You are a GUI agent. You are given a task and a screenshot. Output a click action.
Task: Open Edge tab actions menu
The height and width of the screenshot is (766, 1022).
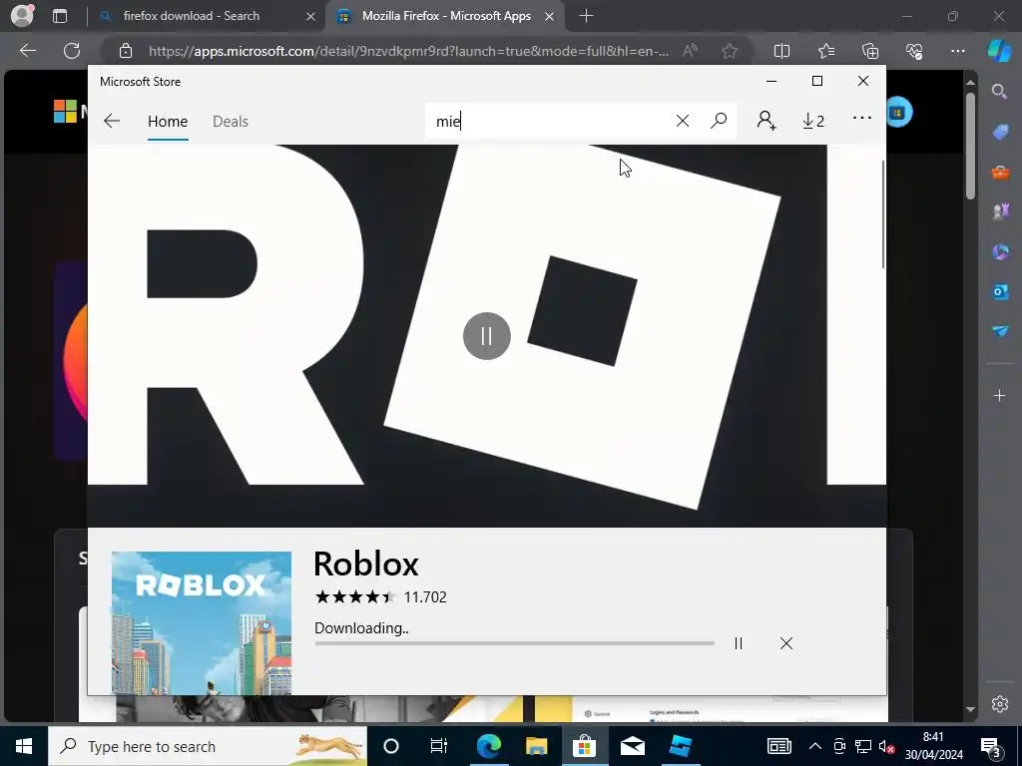tap(60, 16)
